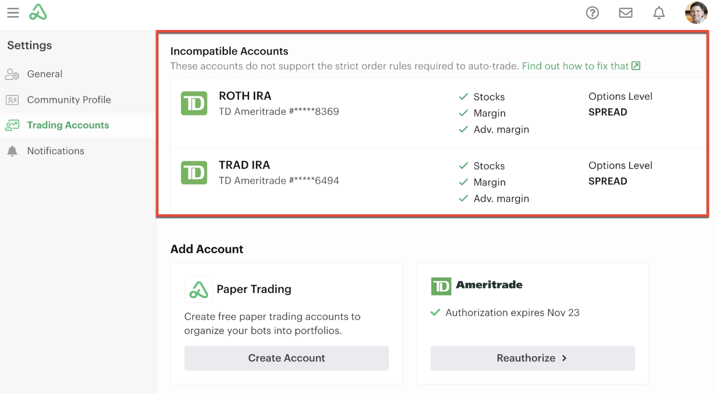
Task: Select Trading Accounts in sidebar
Action: tap(78, 125)
